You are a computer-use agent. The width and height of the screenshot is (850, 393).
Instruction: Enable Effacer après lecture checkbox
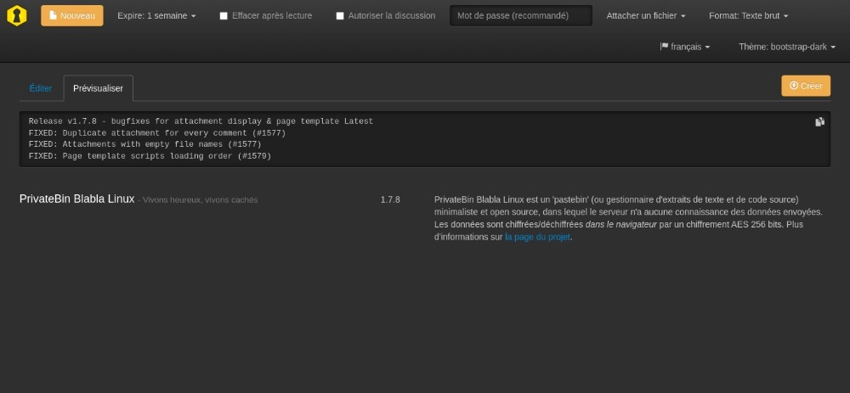(224, 16)
